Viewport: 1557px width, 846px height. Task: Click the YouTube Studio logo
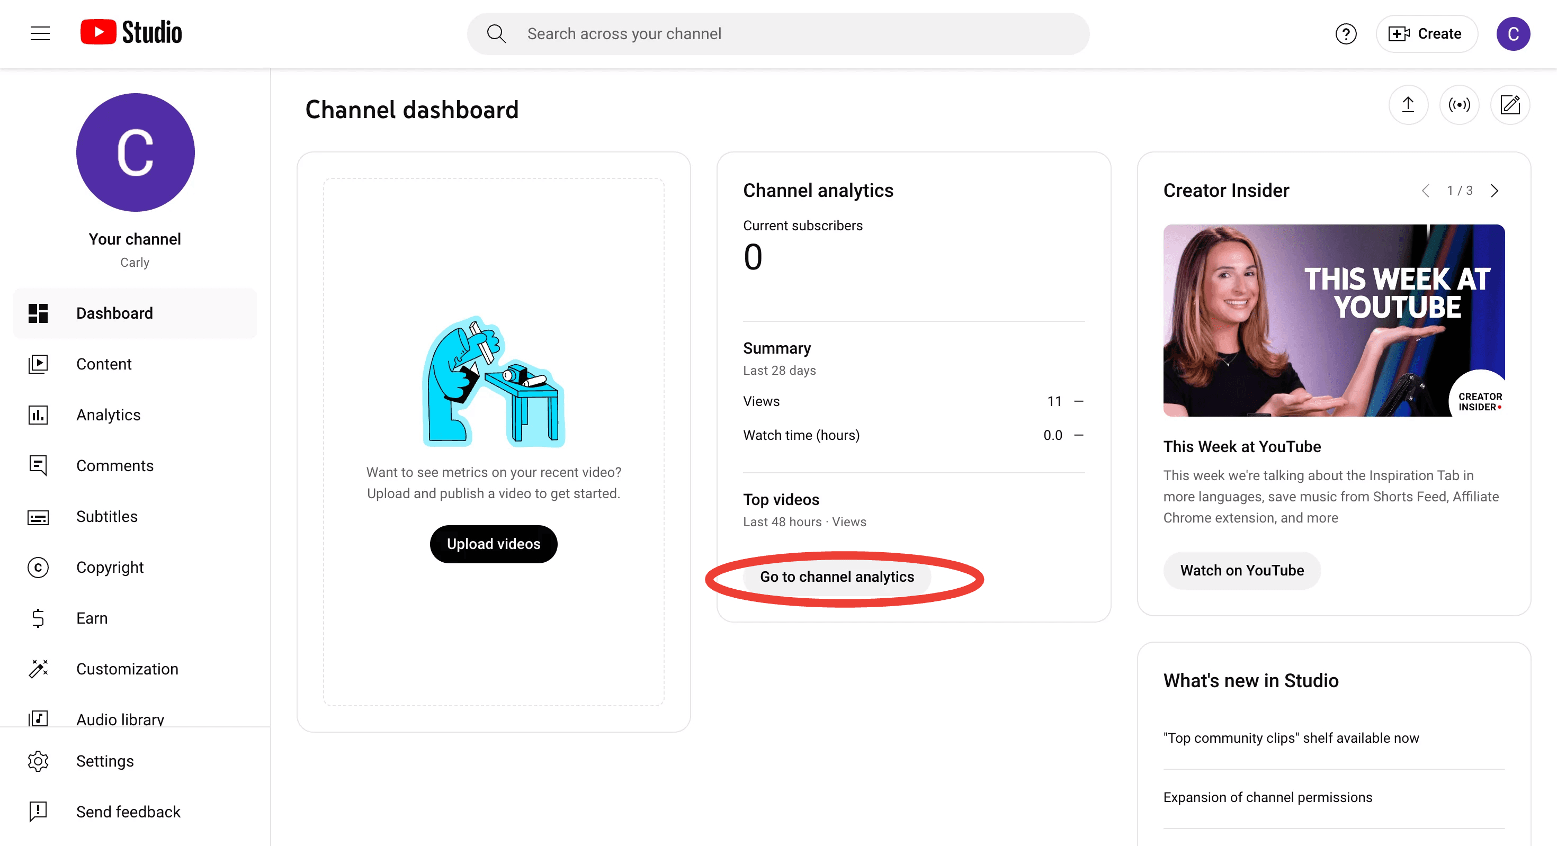pos(131,33)
